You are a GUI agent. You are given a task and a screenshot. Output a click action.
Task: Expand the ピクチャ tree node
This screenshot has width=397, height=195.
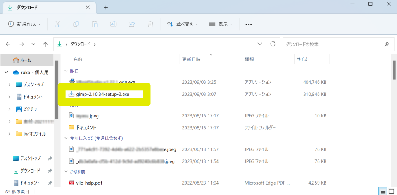pos(10,109)
